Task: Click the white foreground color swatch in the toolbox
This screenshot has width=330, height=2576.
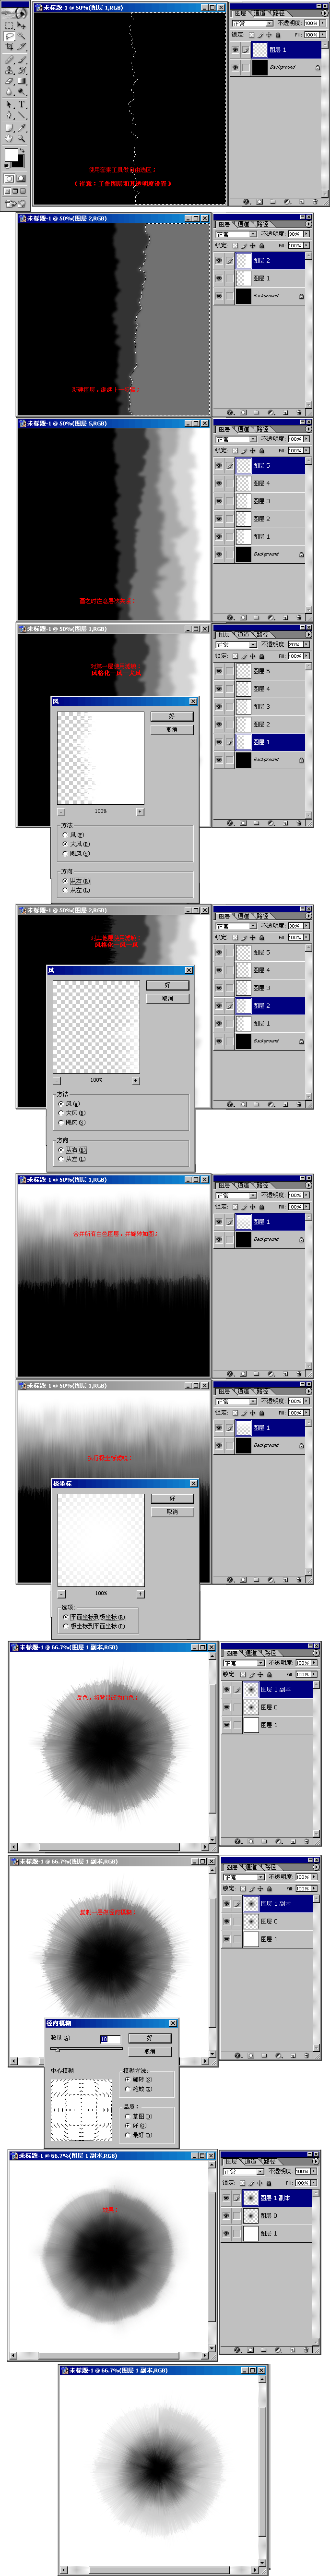Action: pyautogui.click(x=11, y=155)
